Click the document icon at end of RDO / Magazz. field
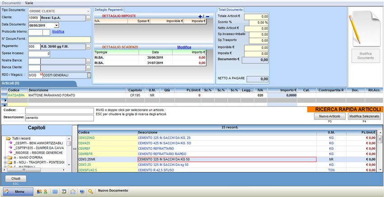Viewport: 384px width, 197px height. click(89, 75)
